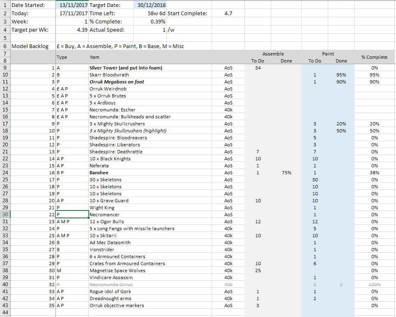The width and height of the screenshot is (396, 317).
Task: Select the "Shadespire: Deathrattle" item
Action: (x=116, y=152)
